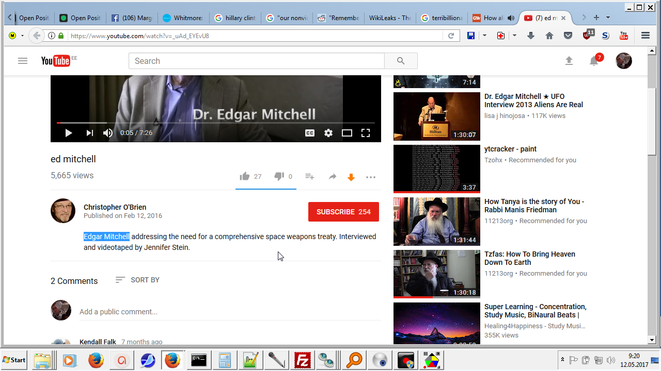661x371 pixels.
Task: Open the YouTube notifications bell
Action: click(594, 61)
